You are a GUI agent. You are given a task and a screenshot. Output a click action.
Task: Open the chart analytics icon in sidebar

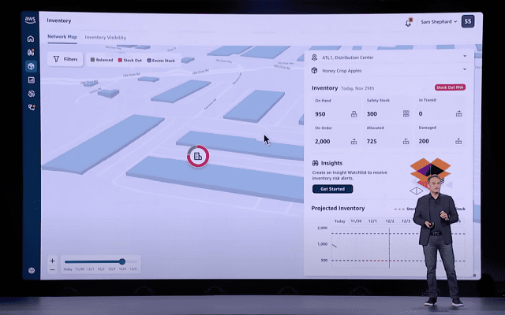(x=31, y=80)
